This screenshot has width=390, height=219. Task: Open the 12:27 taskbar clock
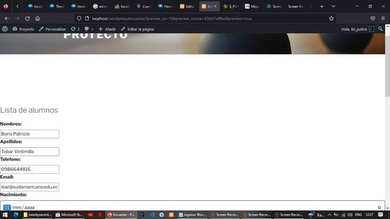pos(369,215)
